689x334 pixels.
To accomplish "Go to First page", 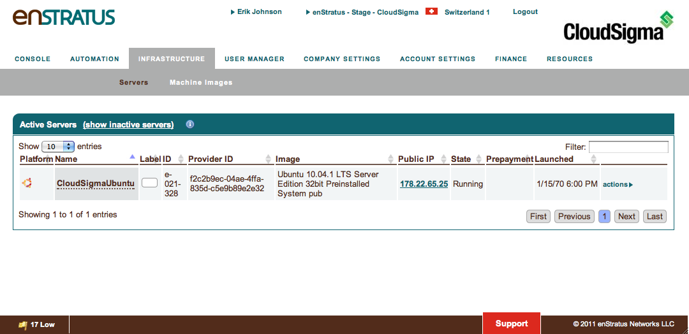I will click(538, 216).
